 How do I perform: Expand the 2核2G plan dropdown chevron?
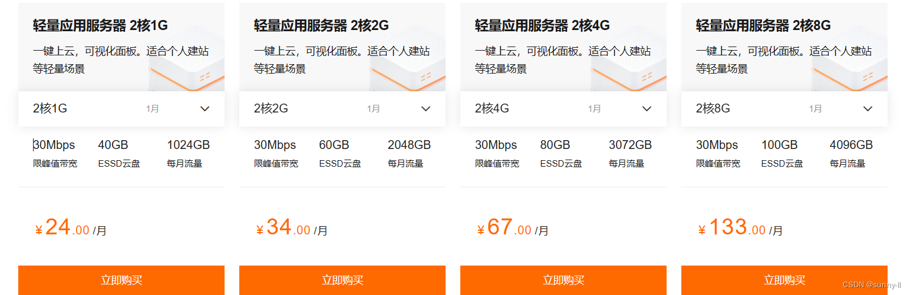point(426,109)
